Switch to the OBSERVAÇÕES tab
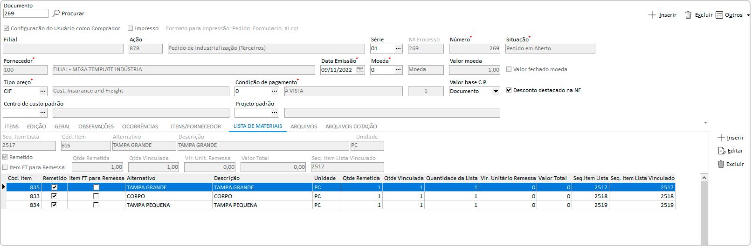 coord(96,126)
